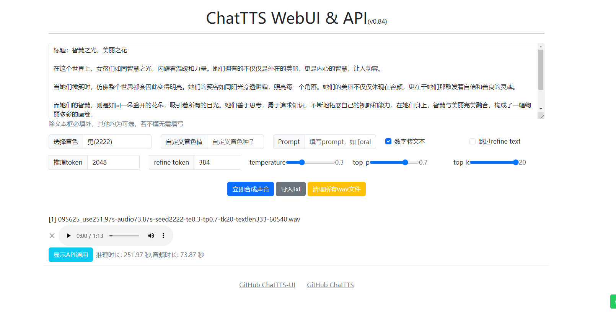Screen dimensions: 616x325
Task: Open audio player more options menu
Action: [x=163, y=236]
